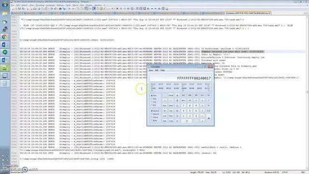This screenshot has height=174, width=309.
Task: Toggle the indent guide toolbar icon
Action: tap(94, 9)
